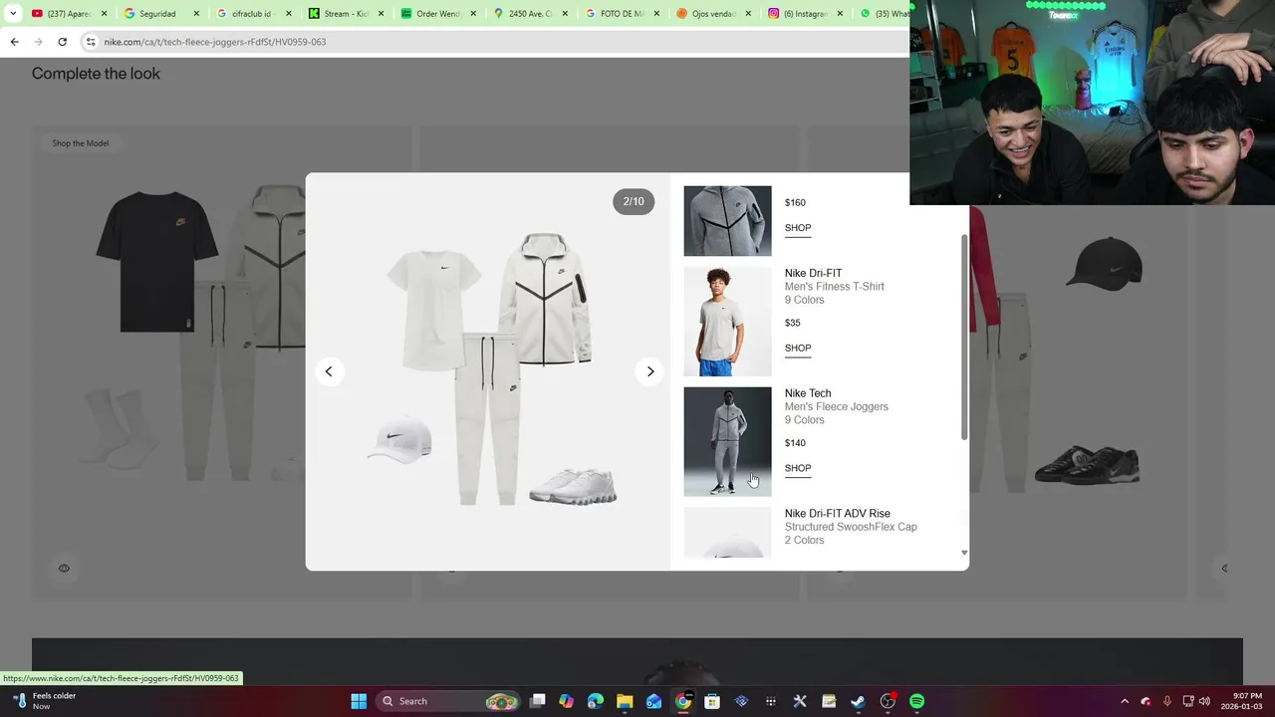Open Nike Dri-FIT ADV Rise cap title
1275x717 pixels.
pos(838,514)
